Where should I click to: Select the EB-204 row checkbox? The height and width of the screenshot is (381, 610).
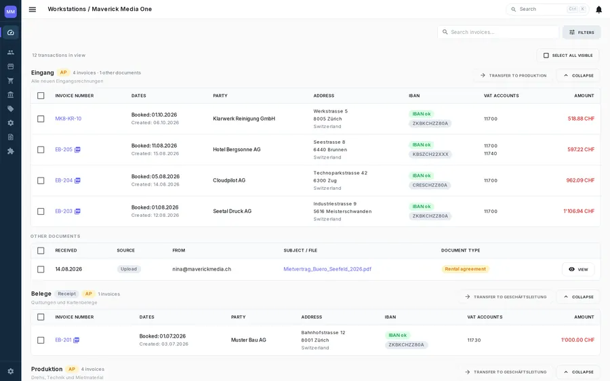click(x=41, y=180)
